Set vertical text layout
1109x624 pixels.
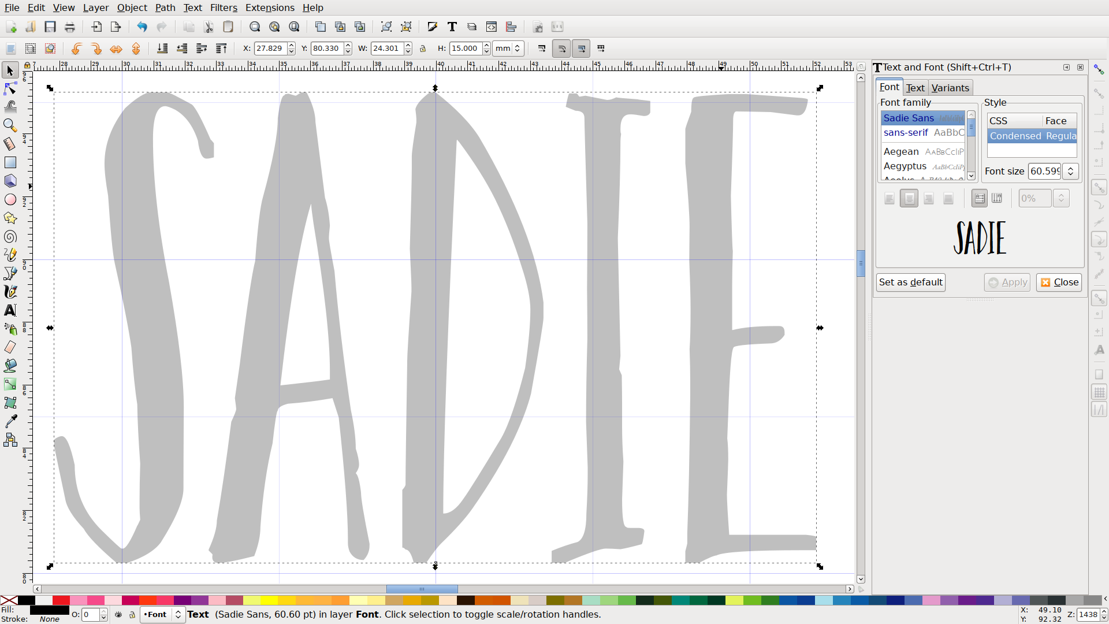997,198
